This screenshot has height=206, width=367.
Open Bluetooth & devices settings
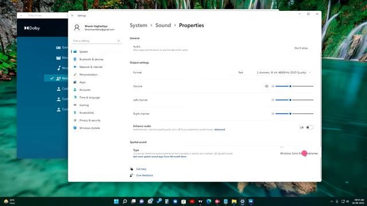pyautogui.click(x=96, y=60)
